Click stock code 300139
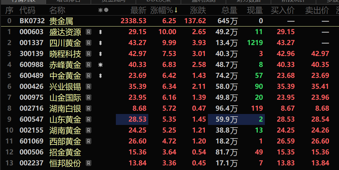The height and width of the screenshot is (170, 339). (x=31, y=54)
